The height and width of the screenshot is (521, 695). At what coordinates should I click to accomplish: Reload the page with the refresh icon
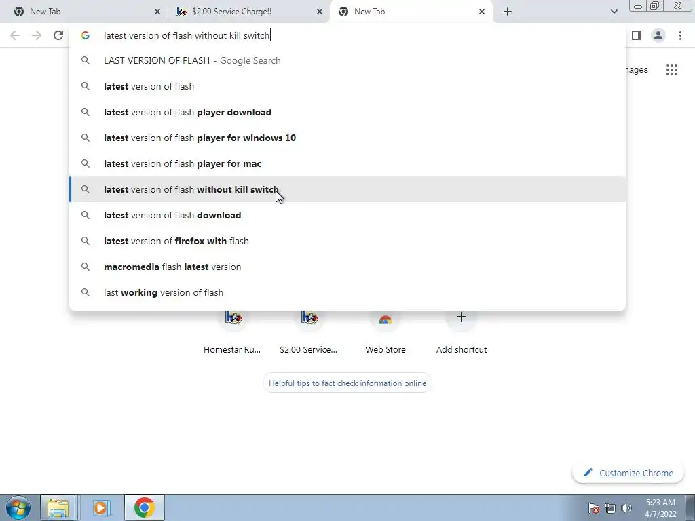(58, 35)
